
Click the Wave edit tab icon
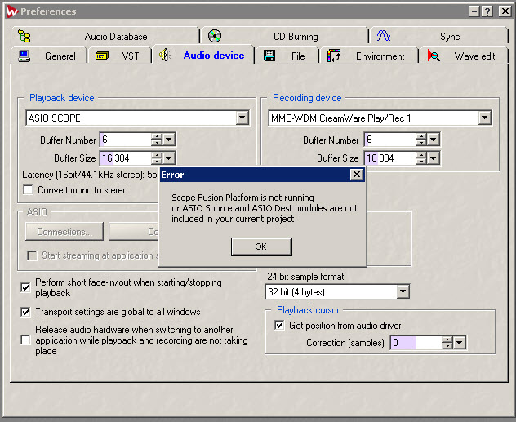pos(434,56)
